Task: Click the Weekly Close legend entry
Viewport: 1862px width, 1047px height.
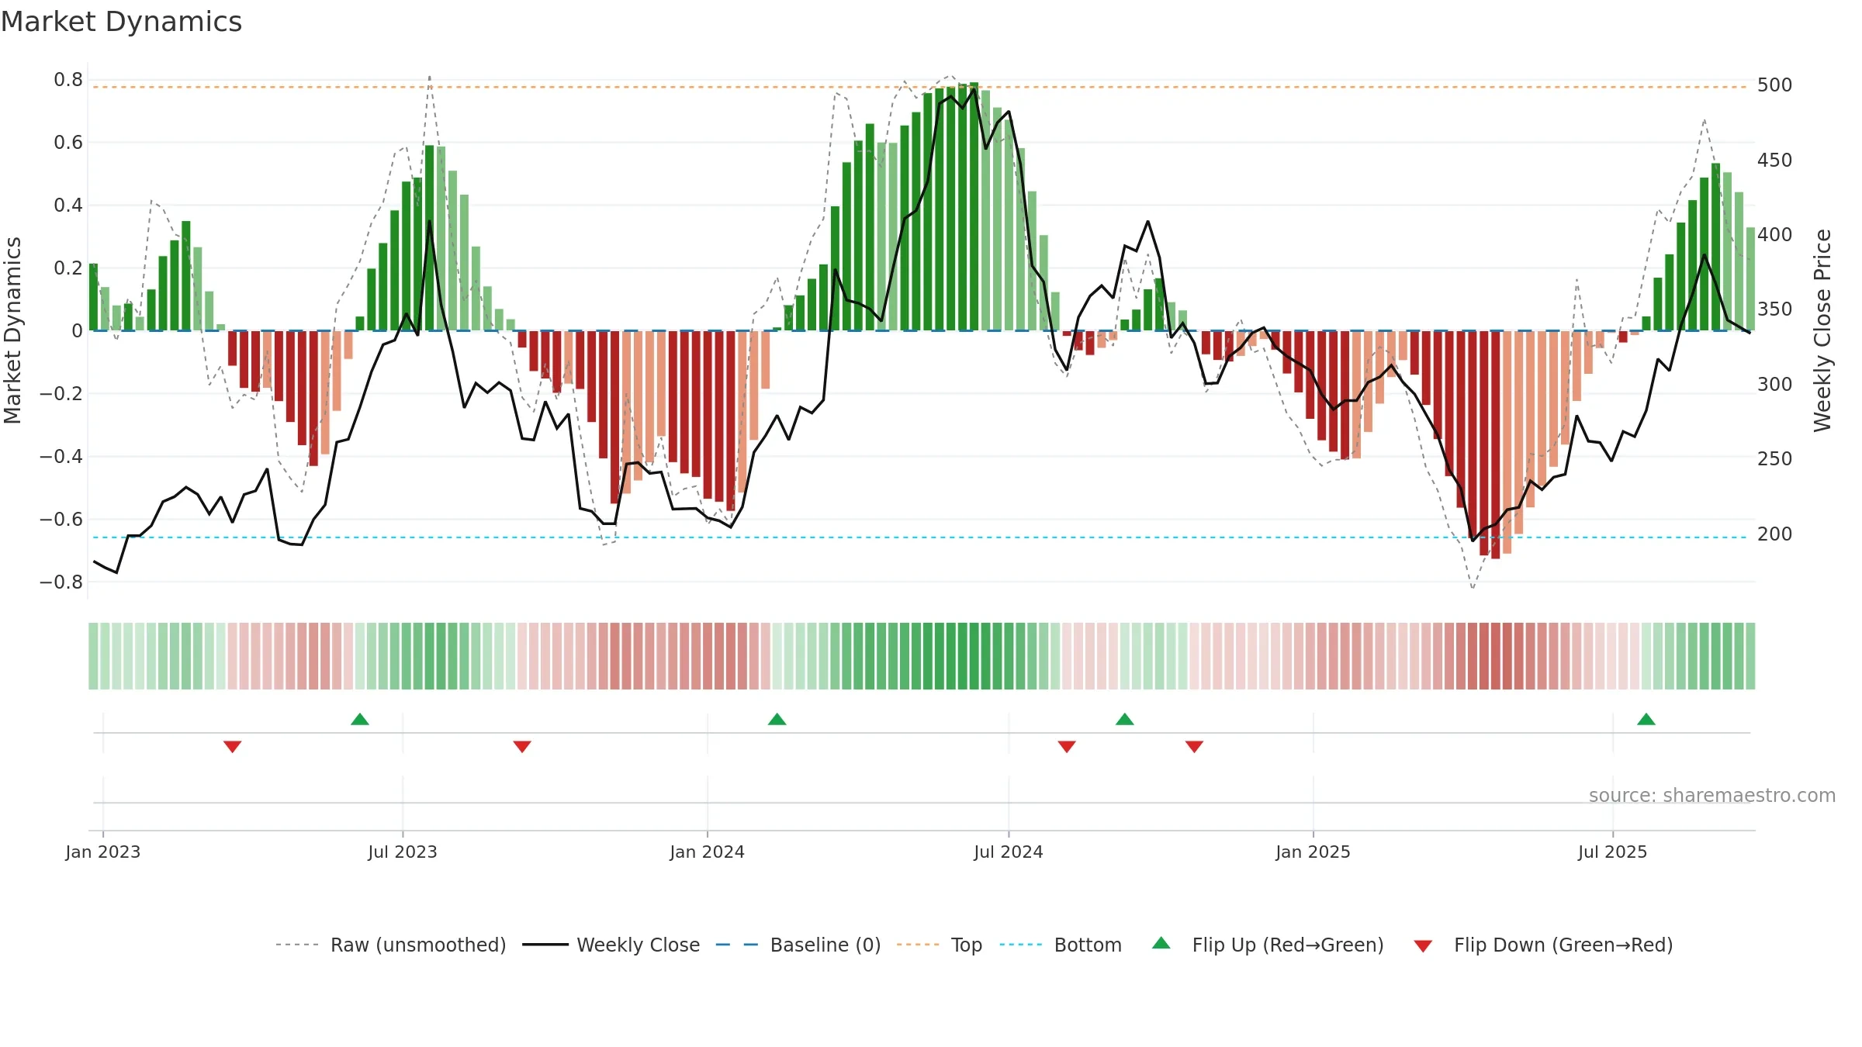Action: 611,945
